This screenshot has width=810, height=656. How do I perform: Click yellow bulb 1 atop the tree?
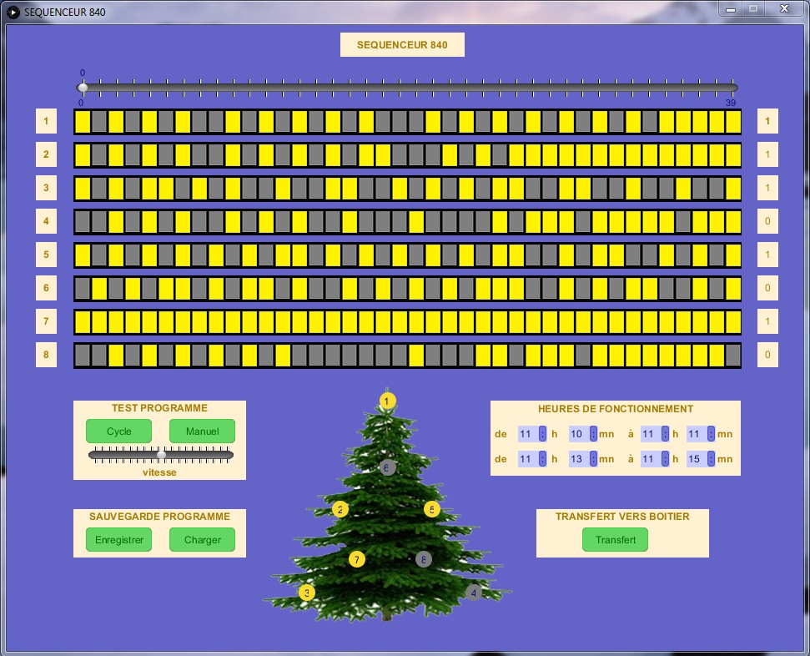coord(387,401)
